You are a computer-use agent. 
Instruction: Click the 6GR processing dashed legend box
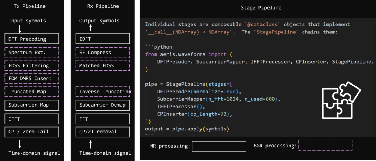tap(325, 146)
